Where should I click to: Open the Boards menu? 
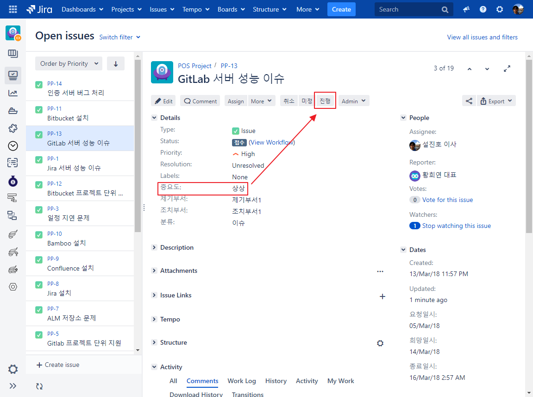(x=231, y=9)
